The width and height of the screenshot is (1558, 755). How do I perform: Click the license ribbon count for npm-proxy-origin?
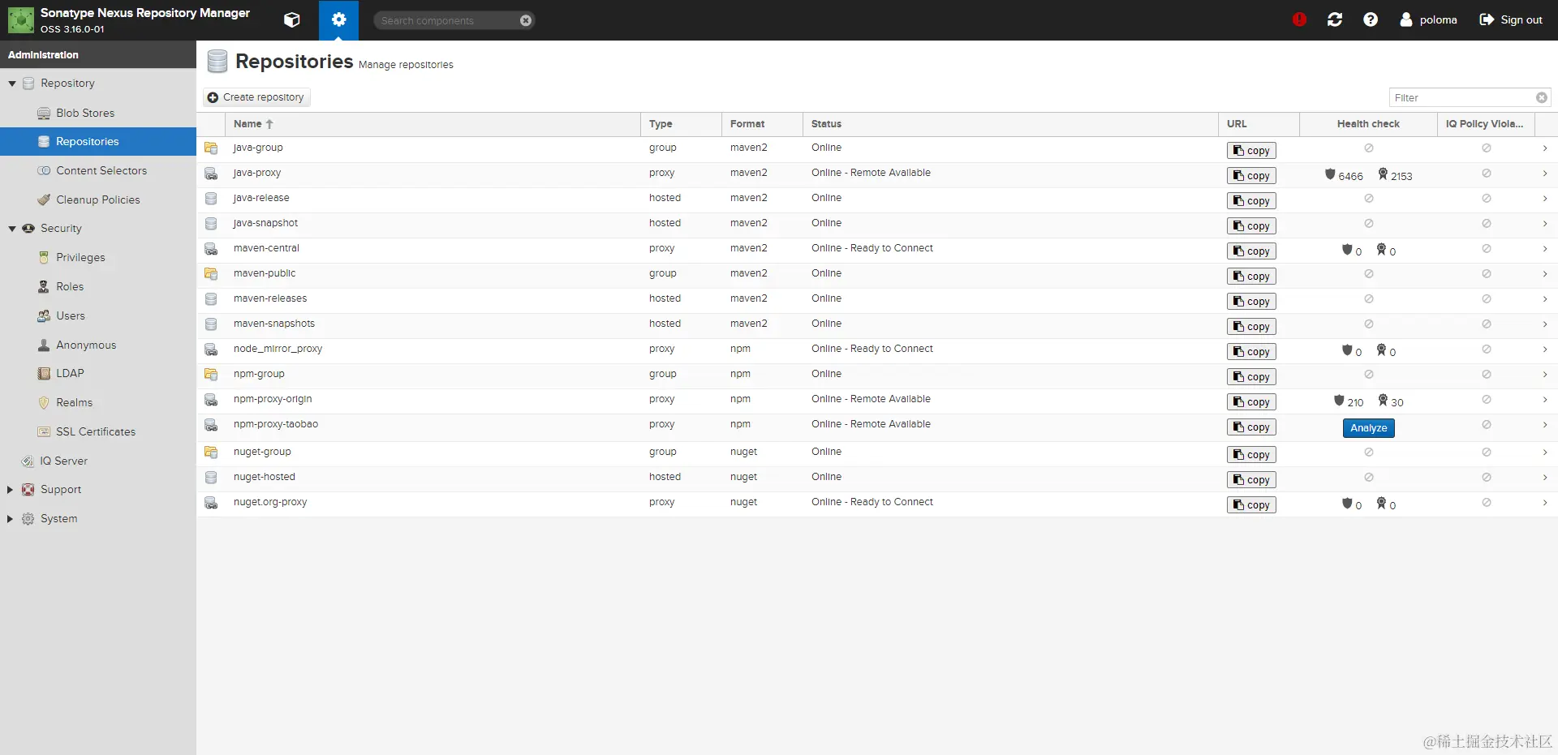tap(1391, 401)
